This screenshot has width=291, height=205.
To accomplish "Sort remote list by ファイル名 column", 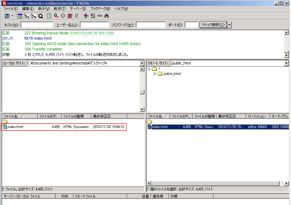I will (x=158, y=117).
